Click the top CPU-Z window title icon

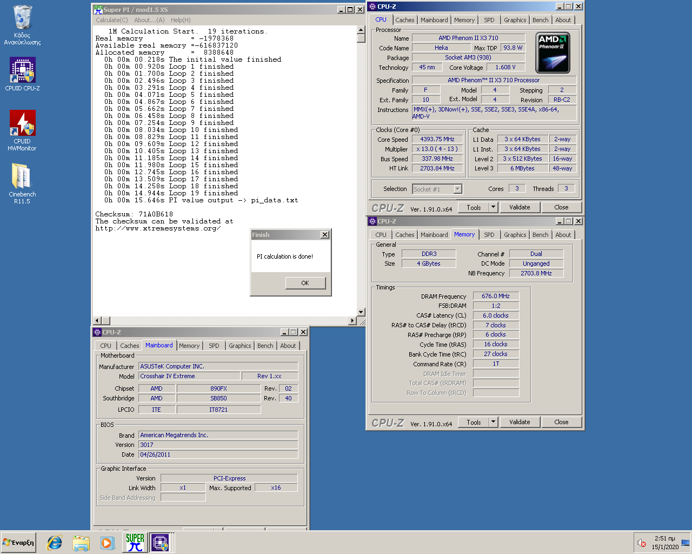click(372, 6)
